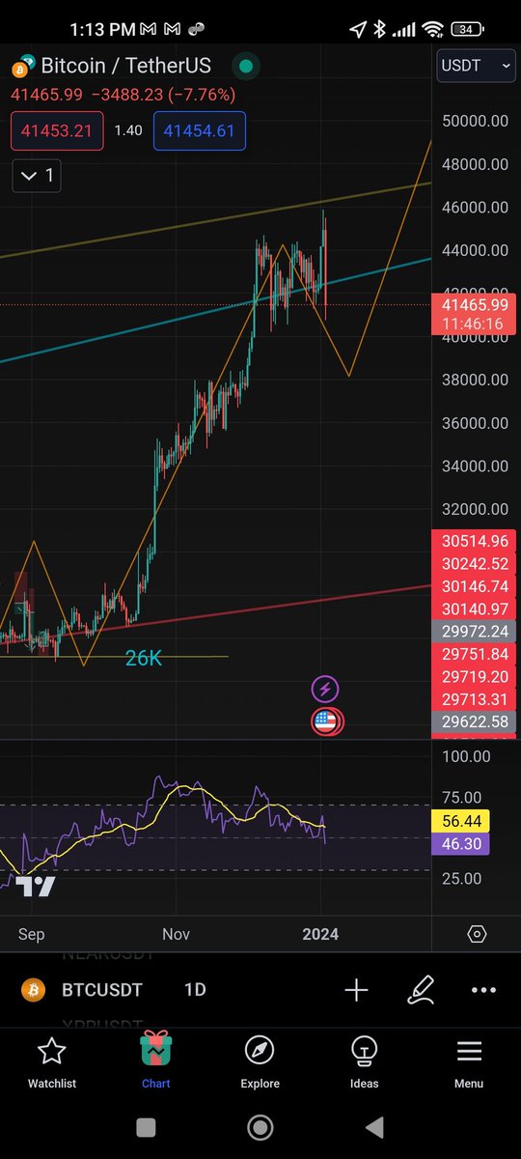The image size is (521, 1159).
Task: Tap the Sep label on the time axis
Action: (x=31, y=934)
